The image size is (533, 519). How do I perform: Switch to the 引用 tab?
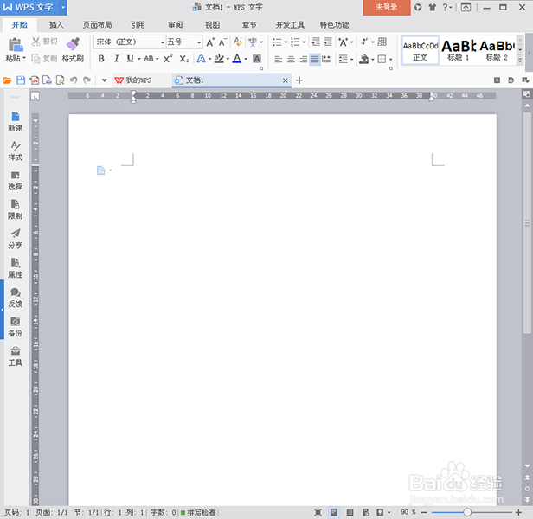[138, 25]
